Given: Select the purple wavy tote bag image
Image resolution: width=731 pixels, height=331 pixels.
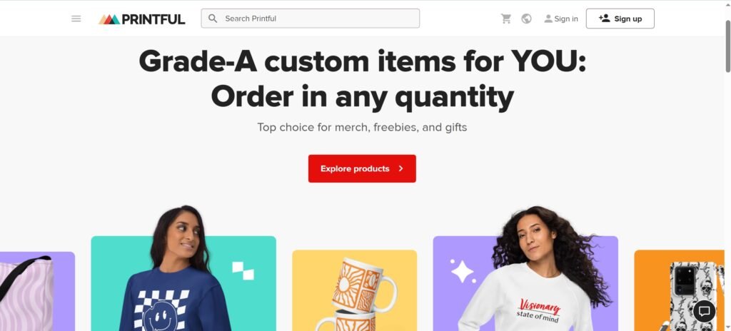Looking at the screenshot, I should 37,291.
